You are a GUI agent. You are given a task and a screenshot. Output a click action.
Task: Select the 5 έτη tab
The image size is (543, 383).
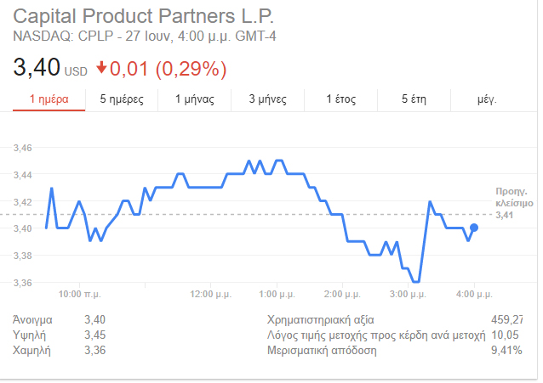click(x=414, y=99)
